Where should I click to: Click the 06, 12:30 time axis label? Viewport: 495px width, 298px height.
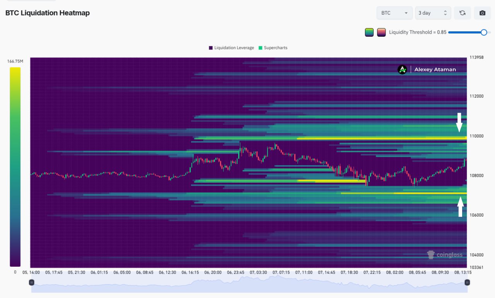coord(167,272)
